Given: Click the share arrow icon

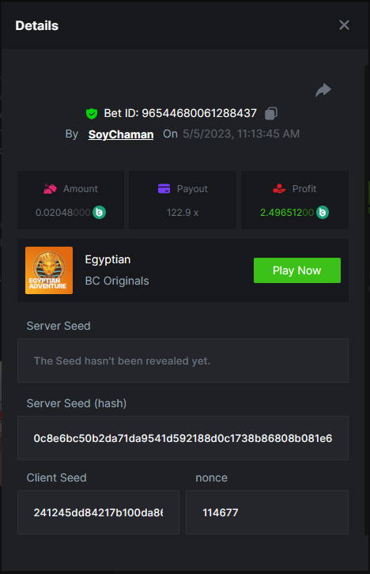Looking at the screenshot, I should (x=323, y=90).
